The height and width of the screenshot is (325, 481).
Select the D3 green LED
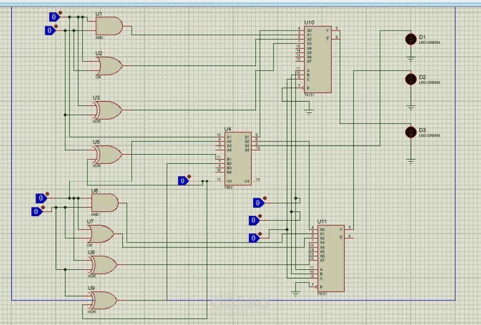click(410, 132)
